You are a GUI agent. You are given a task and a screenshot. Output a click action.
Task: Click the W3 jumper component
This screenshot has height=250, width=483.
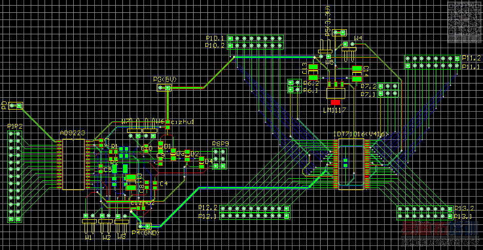click(122, 223)
